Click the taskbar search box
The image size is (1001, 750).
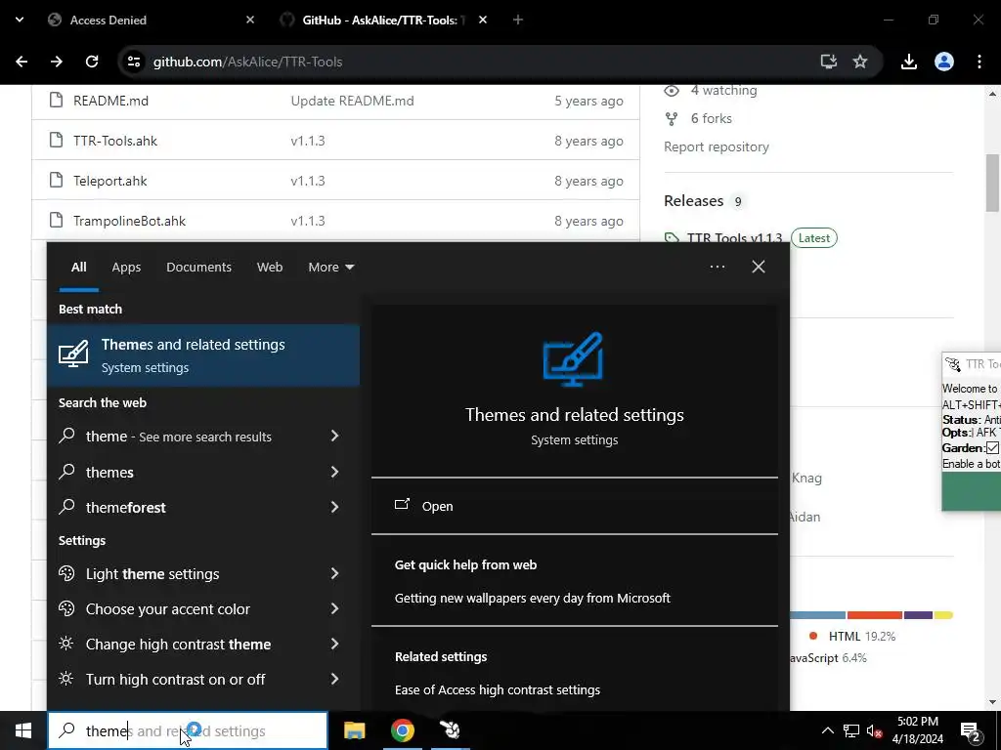[x=188, y=730]
